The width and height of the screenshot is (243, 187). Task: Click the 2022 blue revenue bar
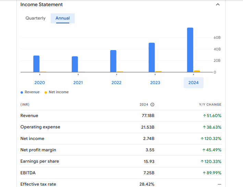click(113, 61)
